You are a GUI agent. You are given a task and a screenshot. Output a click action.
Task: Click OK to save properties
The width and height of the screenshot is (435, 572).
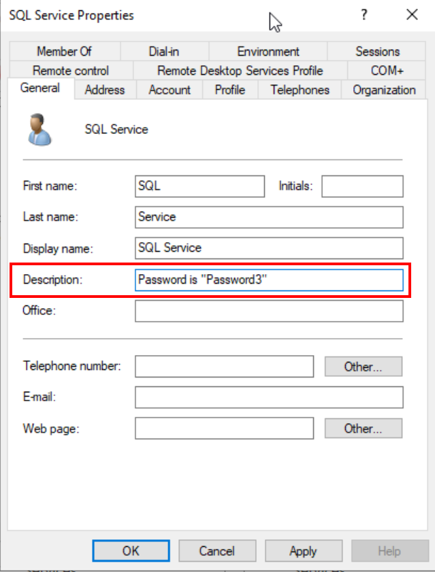[131, 551]
